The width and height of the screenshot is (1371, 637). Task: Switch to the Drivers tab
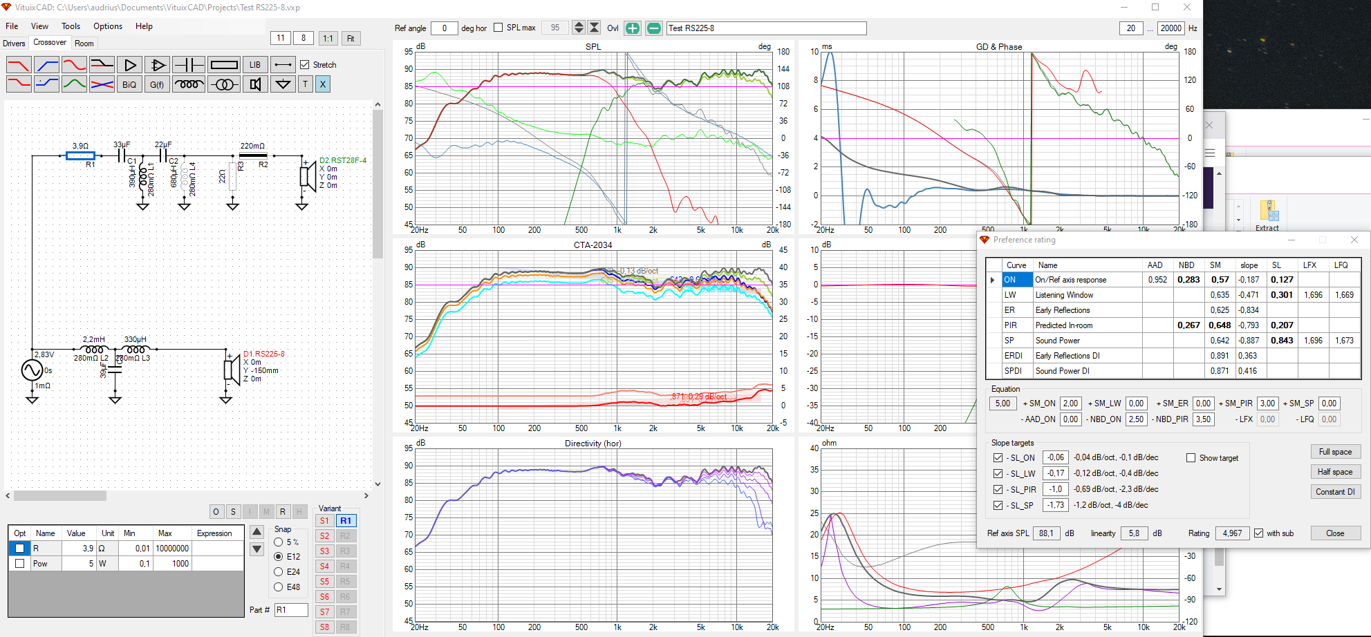pos(14,44)
